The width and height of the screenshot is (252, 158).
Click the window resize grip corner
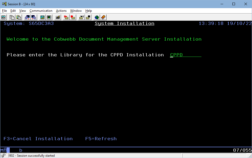pos(250,156)
